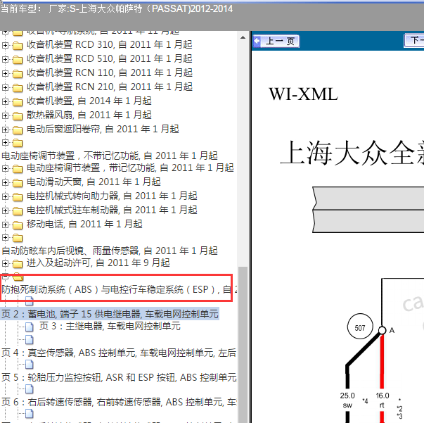Open 进入及起动许可, 自 2011 年 9 月起

[x=98, y=263]
